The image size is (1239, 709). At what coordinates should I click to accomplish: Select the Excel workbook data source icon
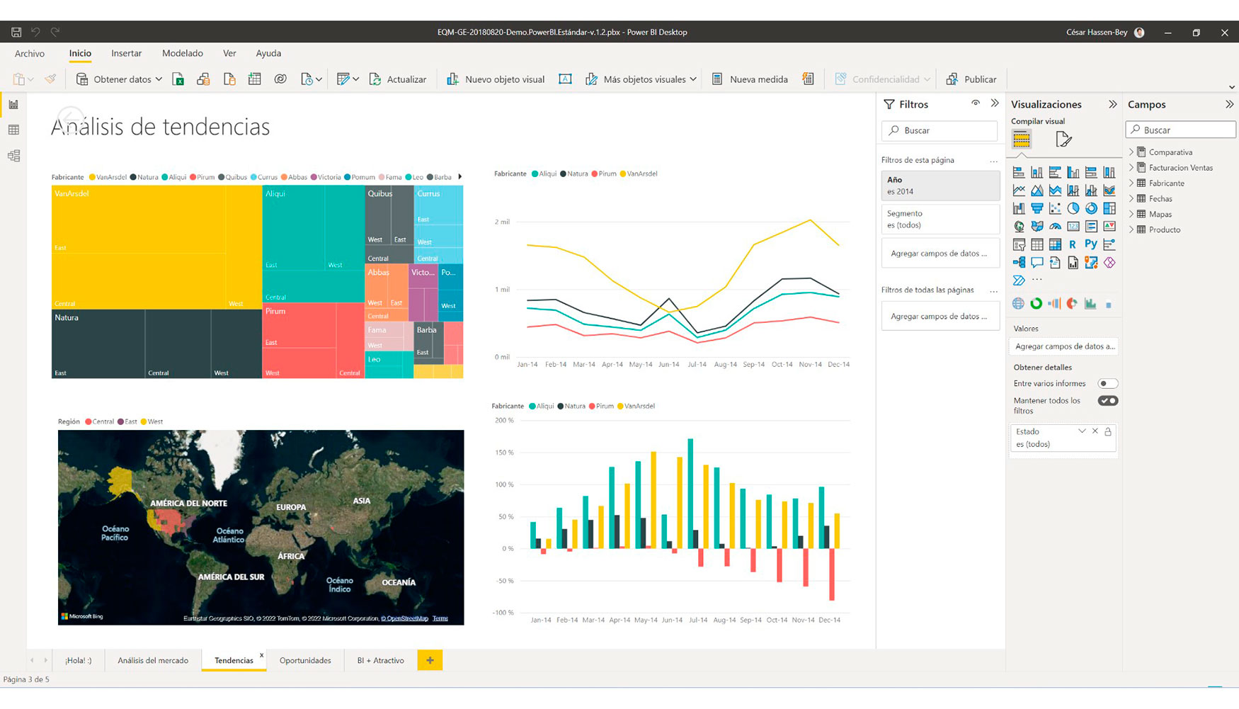point(178,79)
